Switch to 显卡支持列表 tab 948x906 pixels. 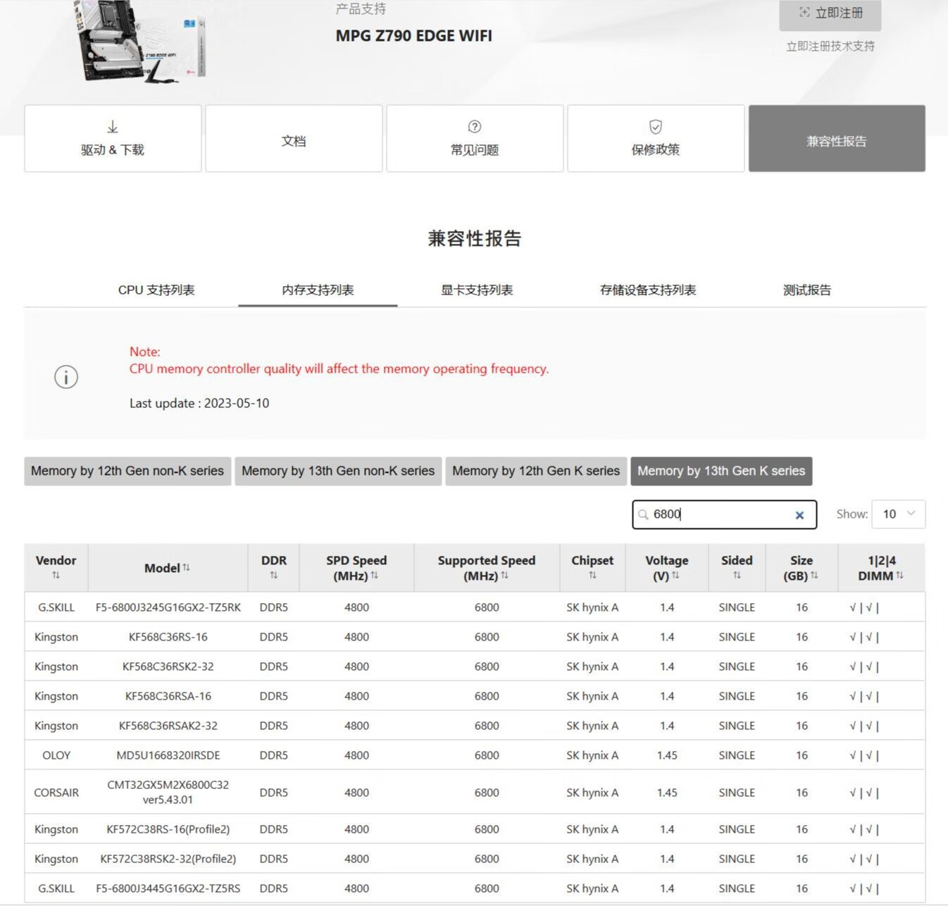477,290
